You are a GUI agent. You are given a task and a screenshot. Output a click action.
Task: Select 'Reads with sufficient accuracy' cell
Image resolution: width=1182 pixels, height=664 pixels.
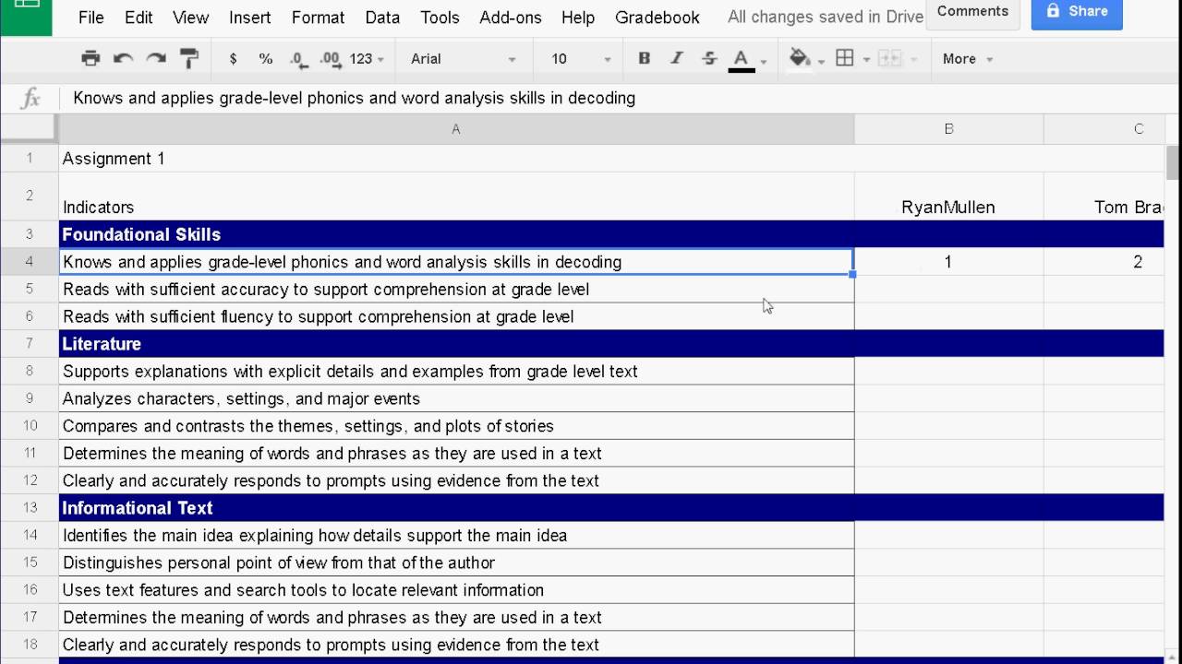[x=456, y=290]
